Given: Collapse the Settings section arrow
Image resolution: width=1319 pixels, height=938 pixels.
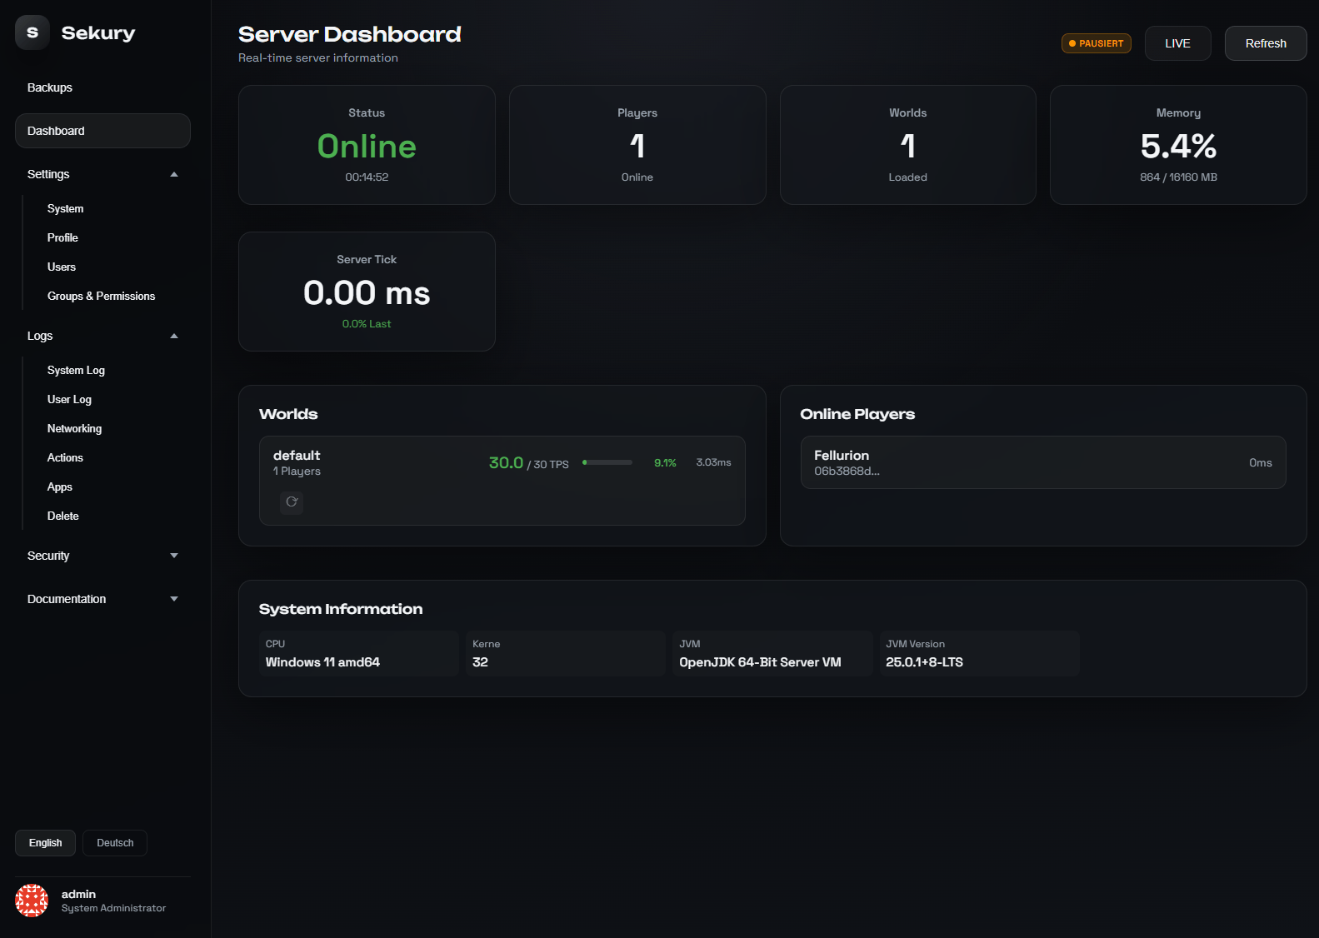Looking at the screenshot, I should click(174, 174).
